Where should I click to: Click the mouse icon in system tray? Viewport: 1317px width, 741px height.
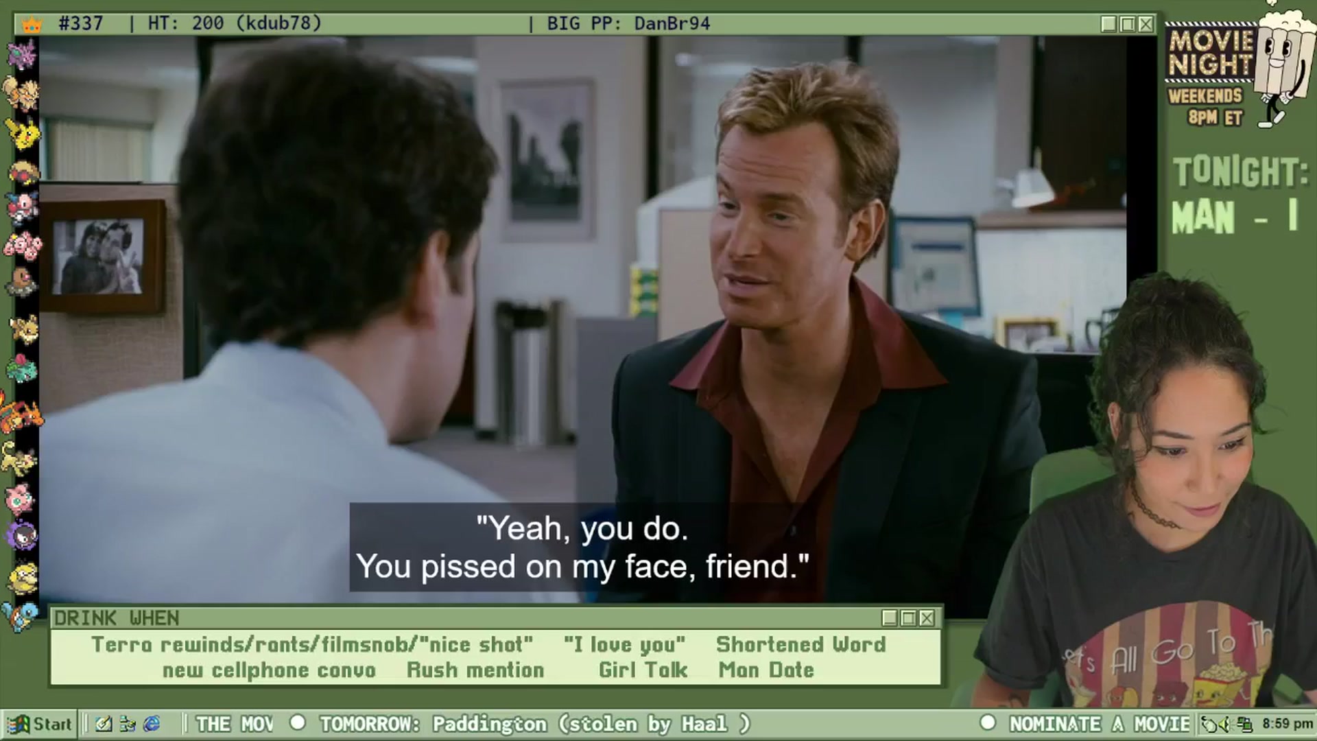point(1209,725)
